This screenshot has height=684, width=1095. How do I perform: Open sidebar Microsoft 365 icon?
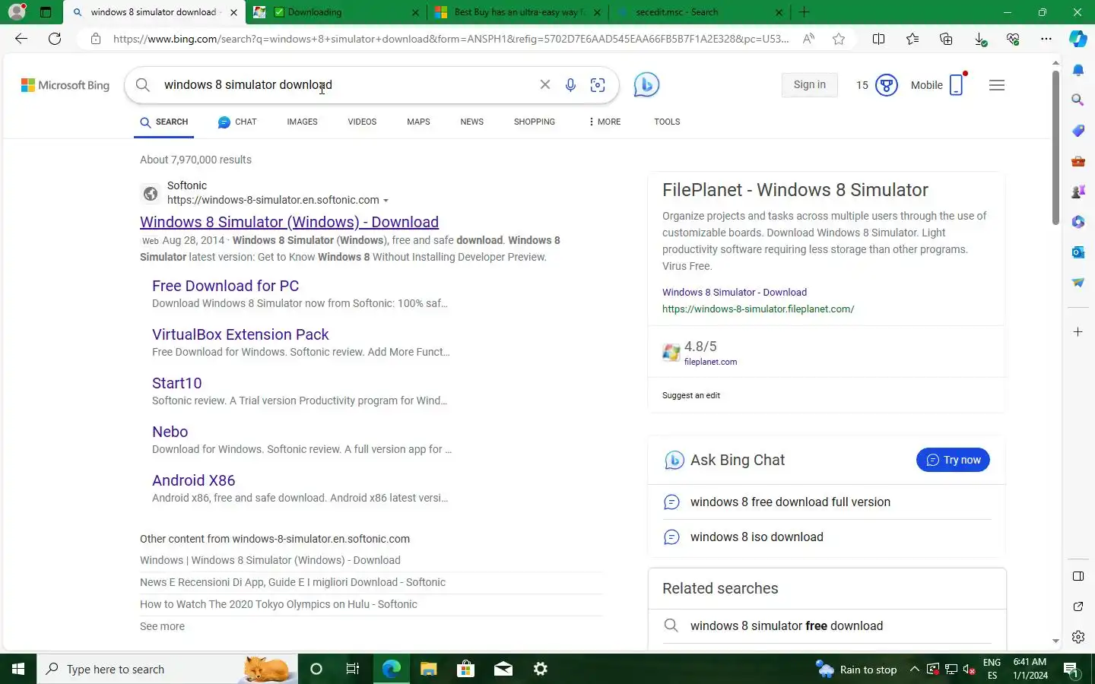point(1078,222)
